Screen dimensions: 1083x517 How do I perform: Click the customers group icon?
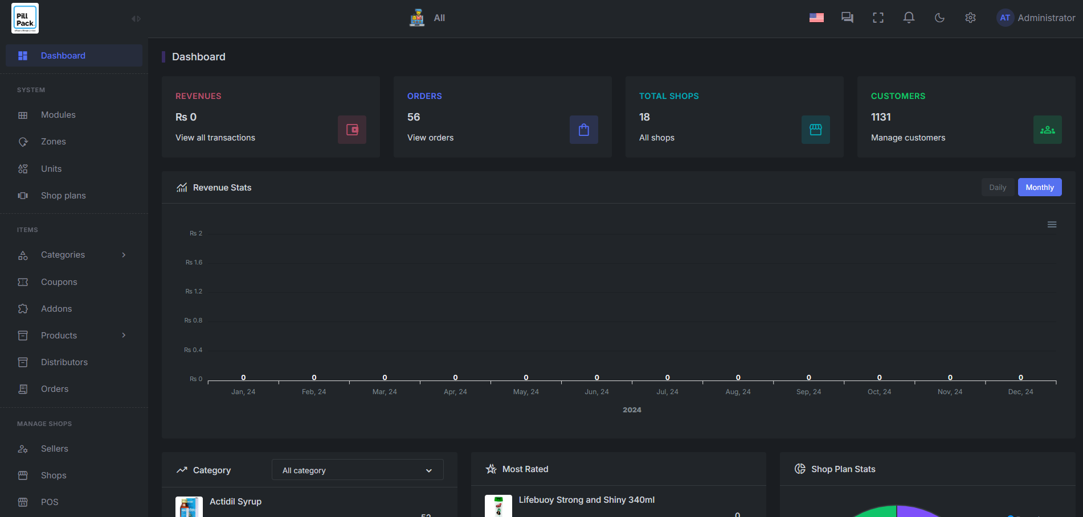[x=1047, y=130]
